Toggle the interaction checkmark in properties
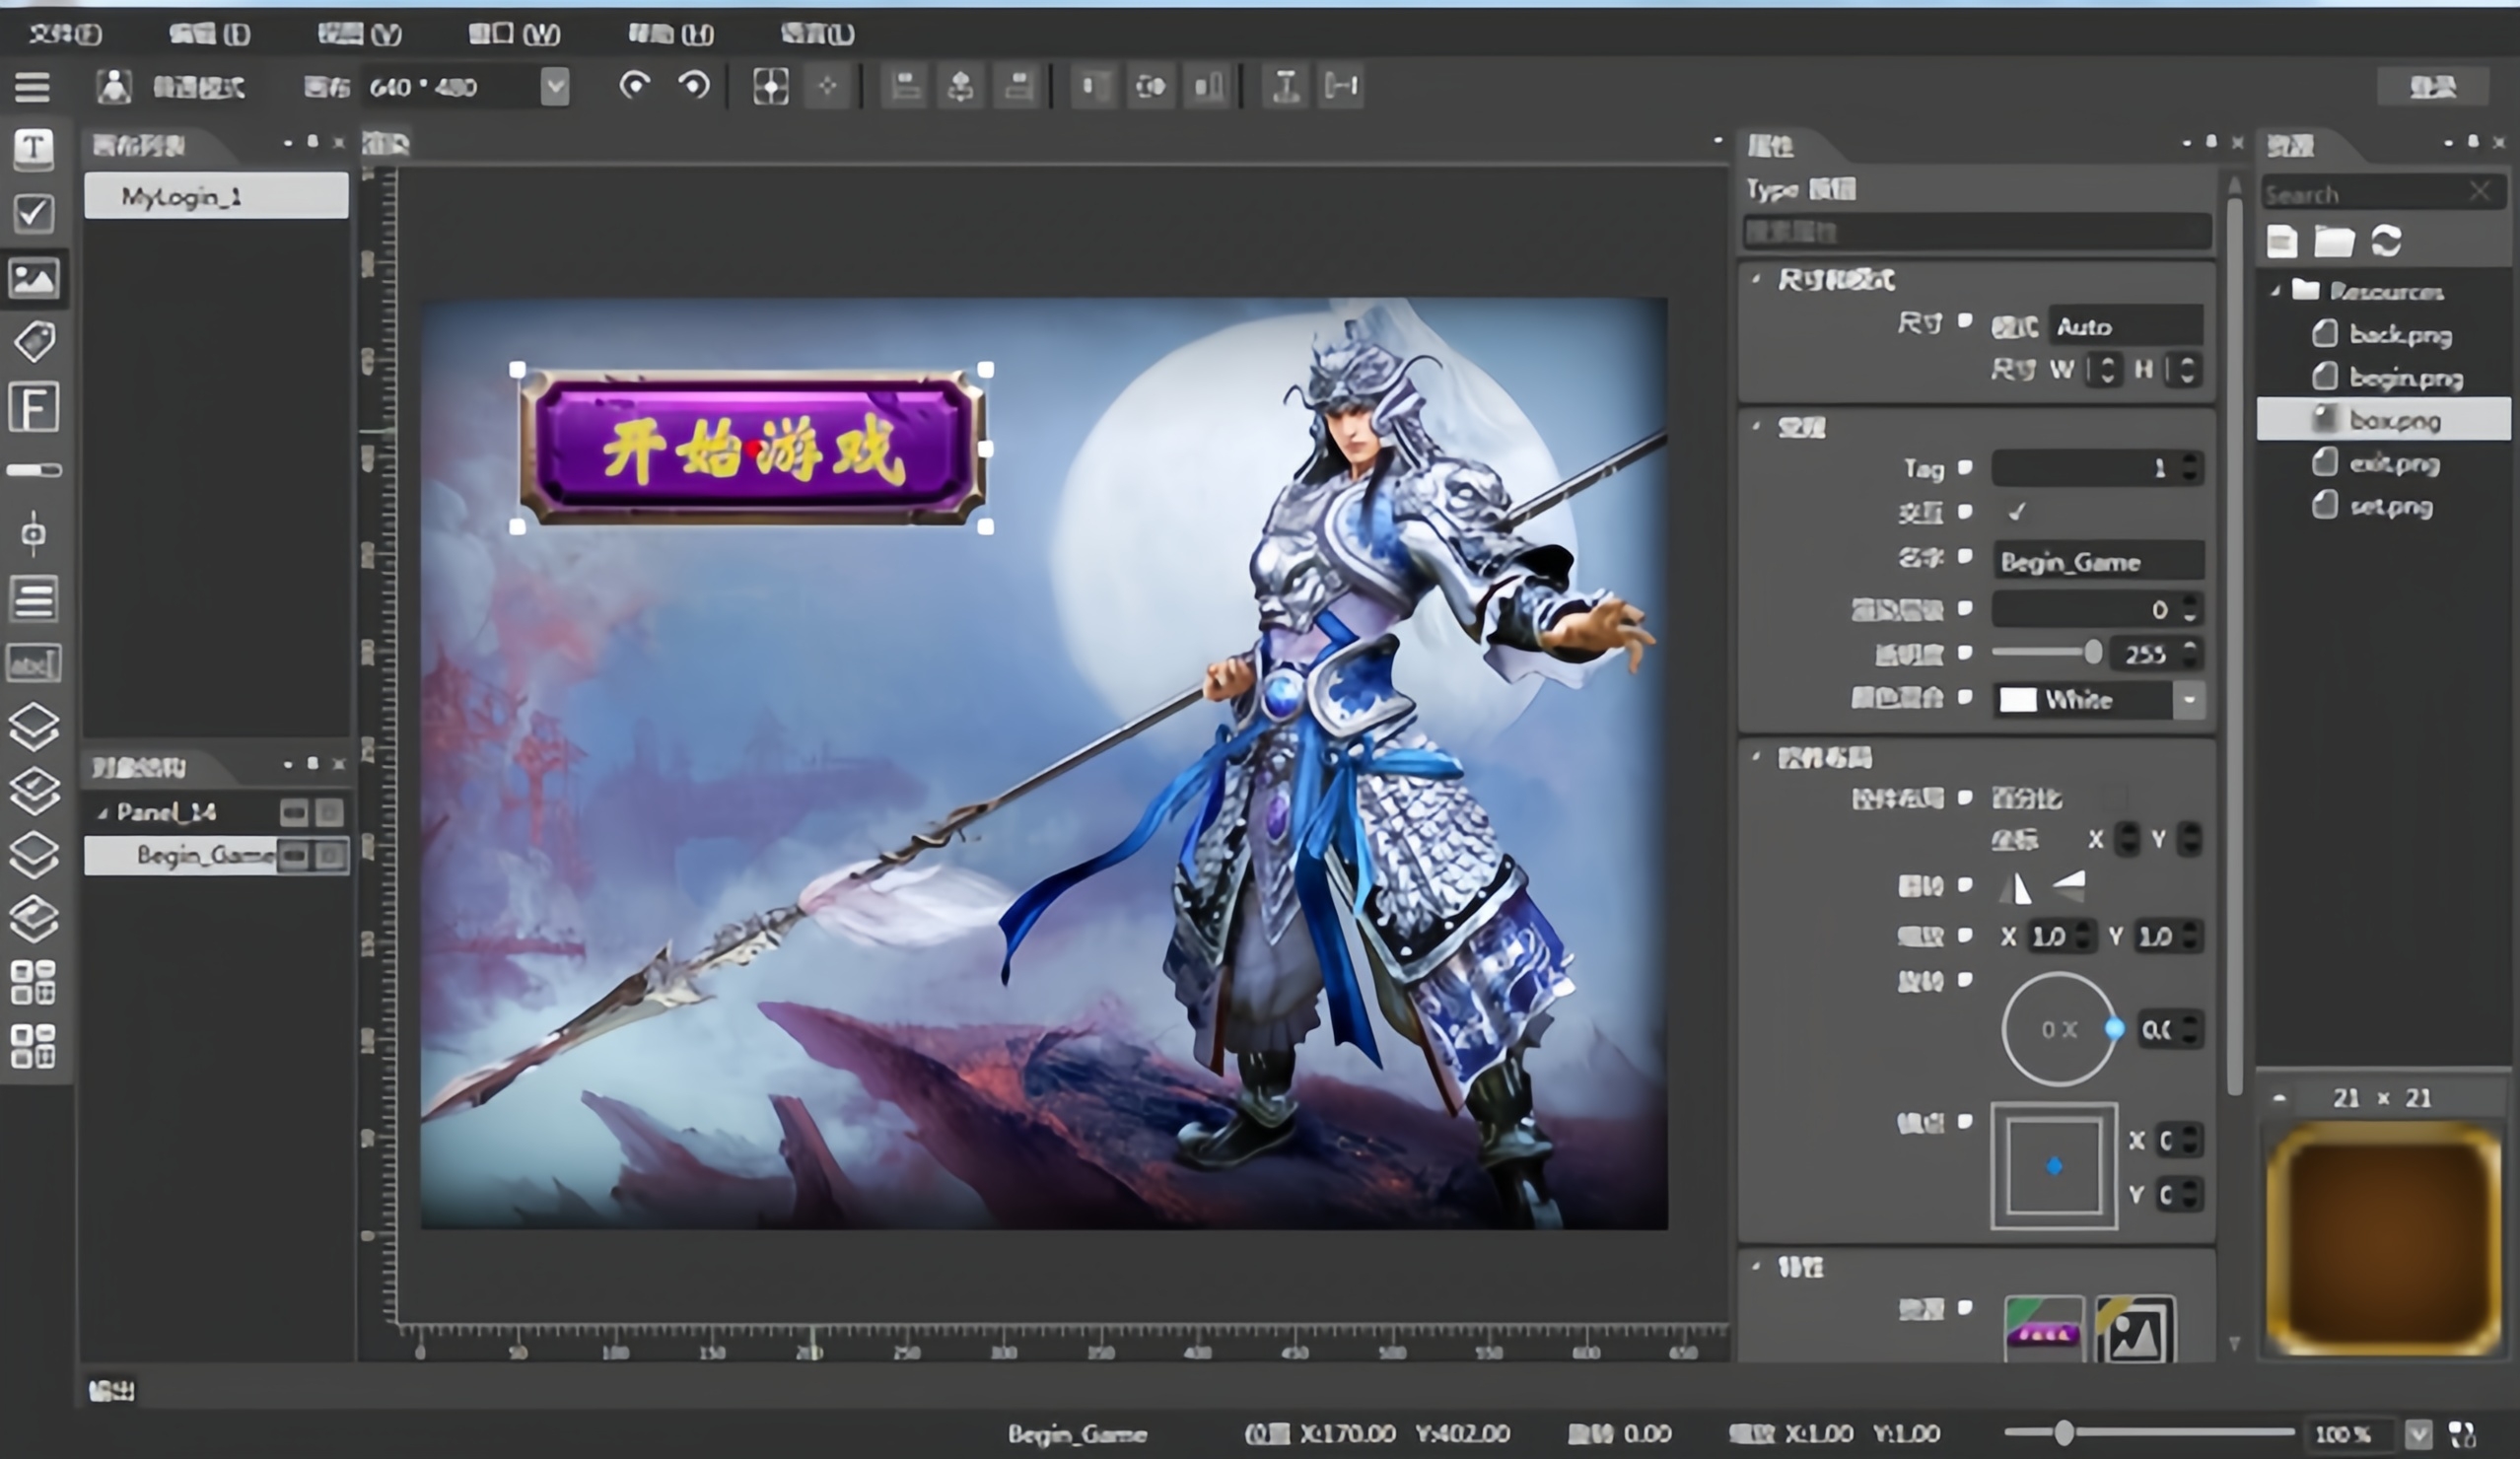2520x1459 pixels. coord(2016,512)
